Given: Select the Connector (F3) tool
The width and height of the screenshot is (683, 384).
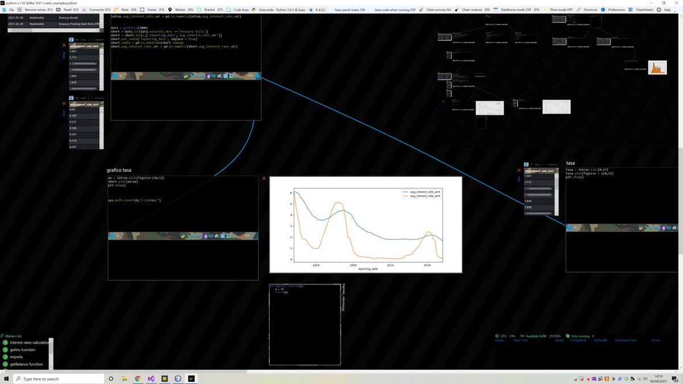Looking at the screenshot, I should click(x=96, y=10).
